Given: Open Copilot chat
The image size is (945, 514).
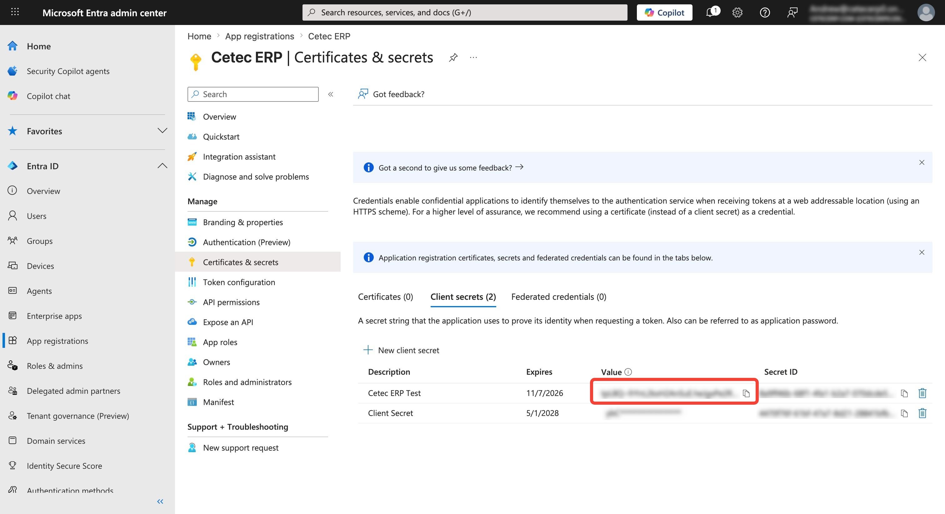Looking at the screenshot, I should click(x=48, y=96).
